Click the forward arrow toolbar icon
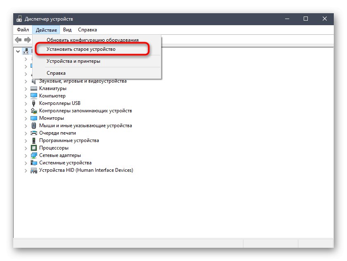Image resolution: width=347 pixels, height=261 pixels. click(x=28, y=40)
